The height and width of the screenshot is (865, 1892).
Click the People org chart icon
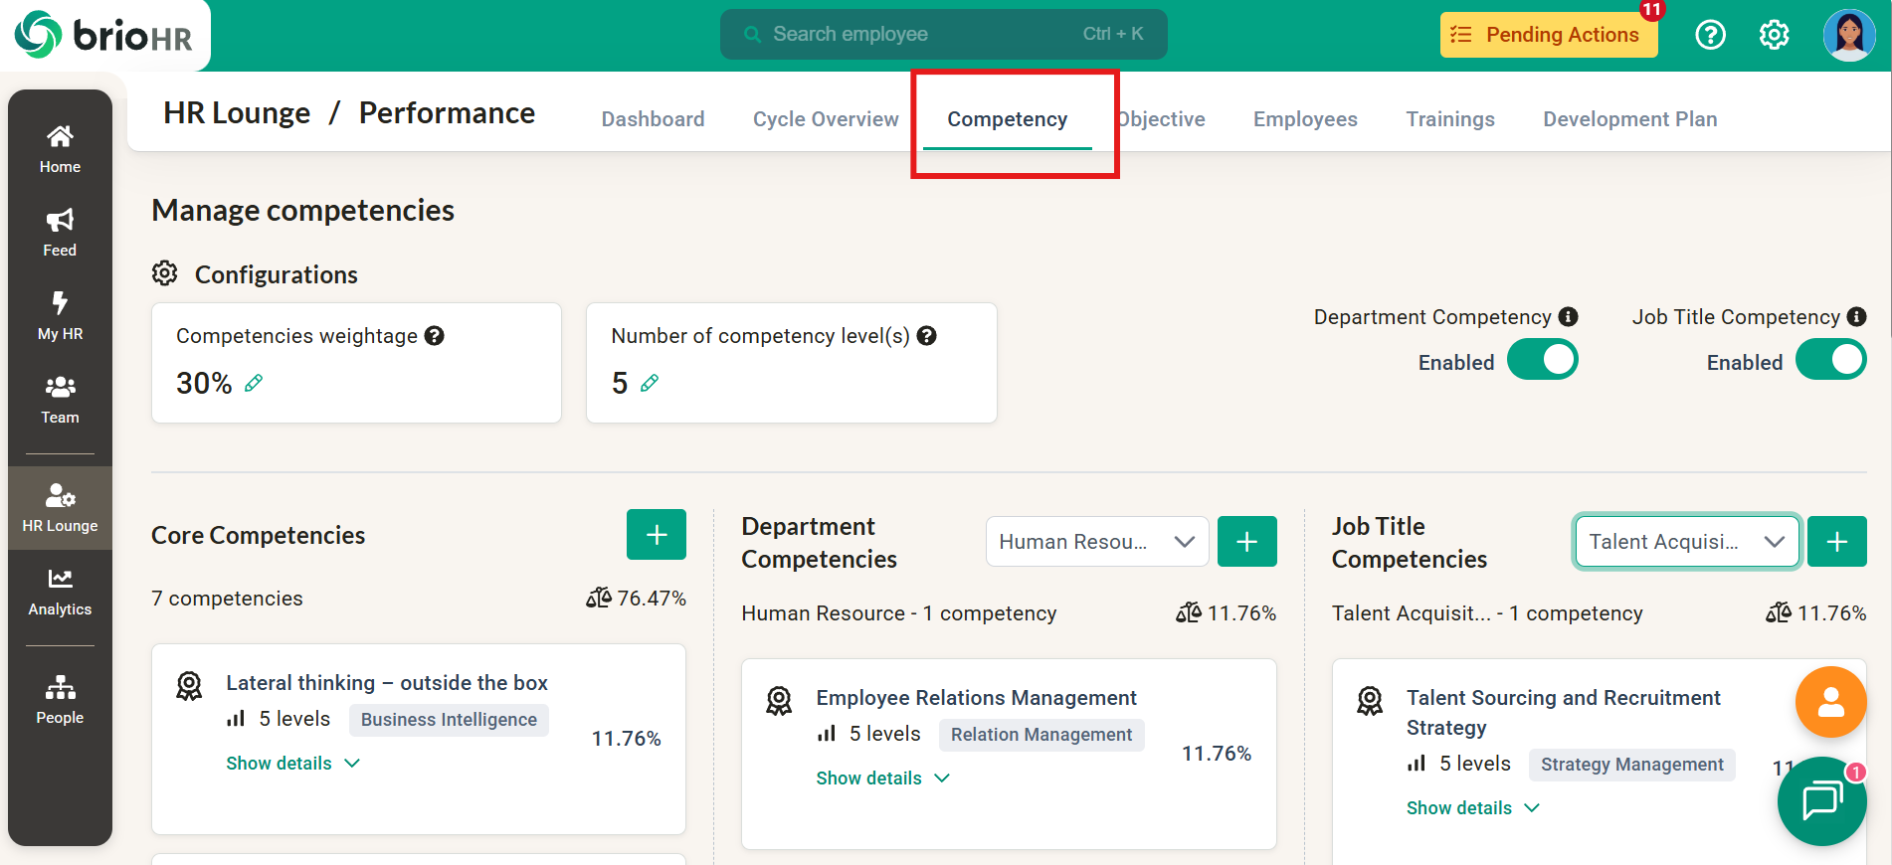[60, 687]
